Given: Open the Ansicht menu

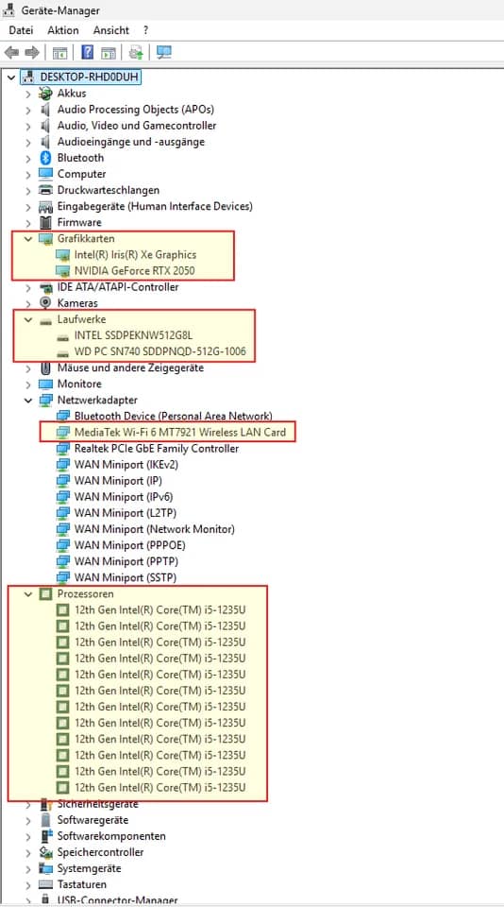Looking at the screenshot, I should point(111,30).
